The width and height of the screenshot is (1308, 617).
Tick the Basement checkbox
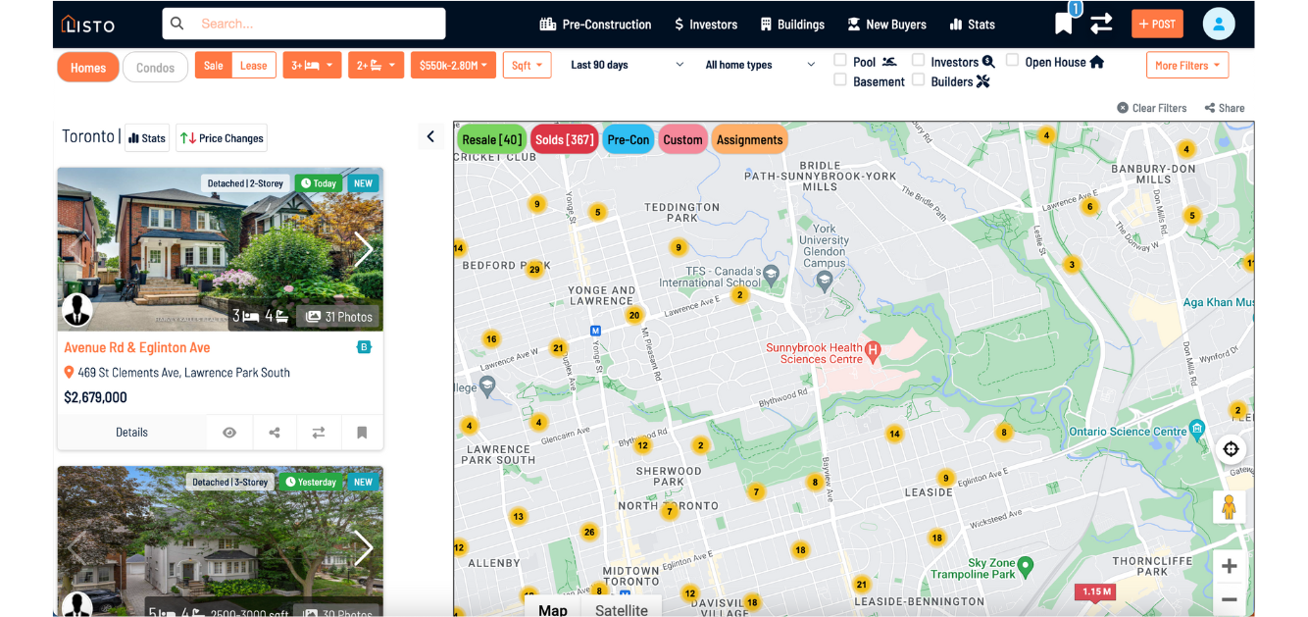[x=840, y=80]
